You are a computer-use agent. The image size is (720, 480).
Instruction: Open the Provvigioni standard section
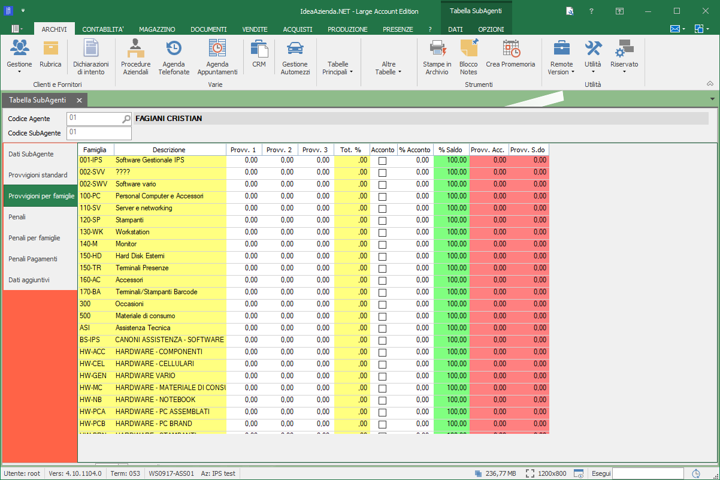coord(41,175)
